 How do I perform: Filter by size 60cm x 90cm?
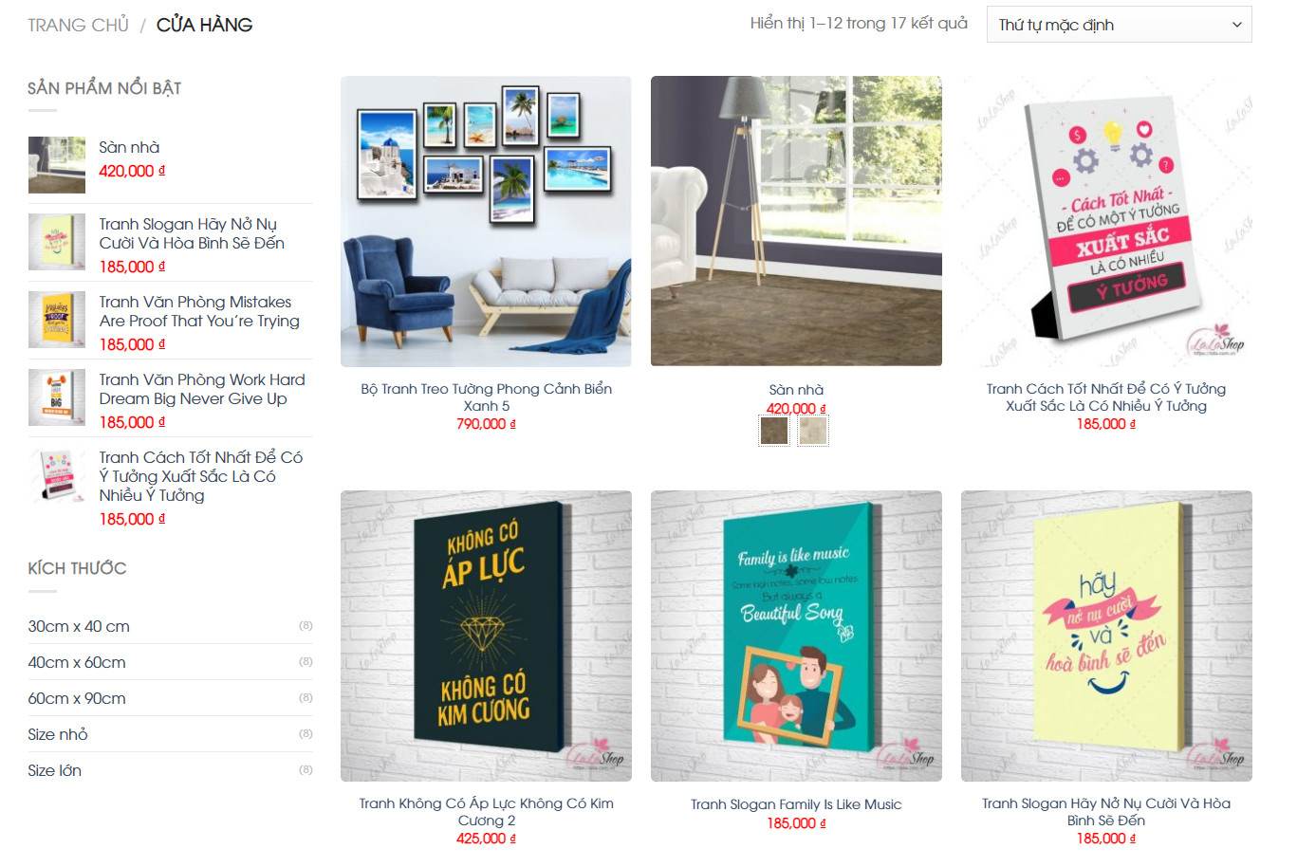click(77, 698)
